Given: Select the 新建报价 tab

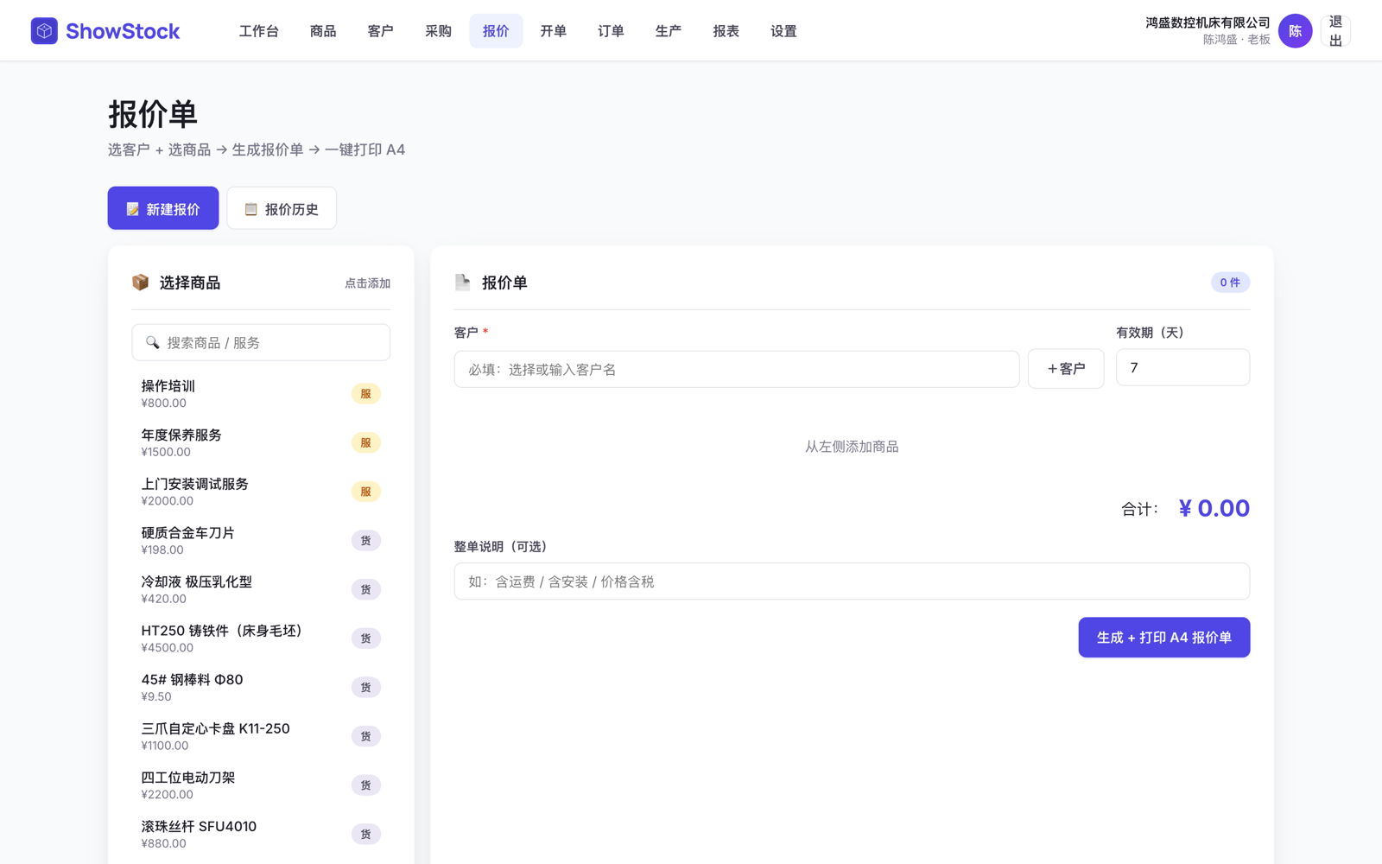Looking at the screenshot, I should point(163,208).
